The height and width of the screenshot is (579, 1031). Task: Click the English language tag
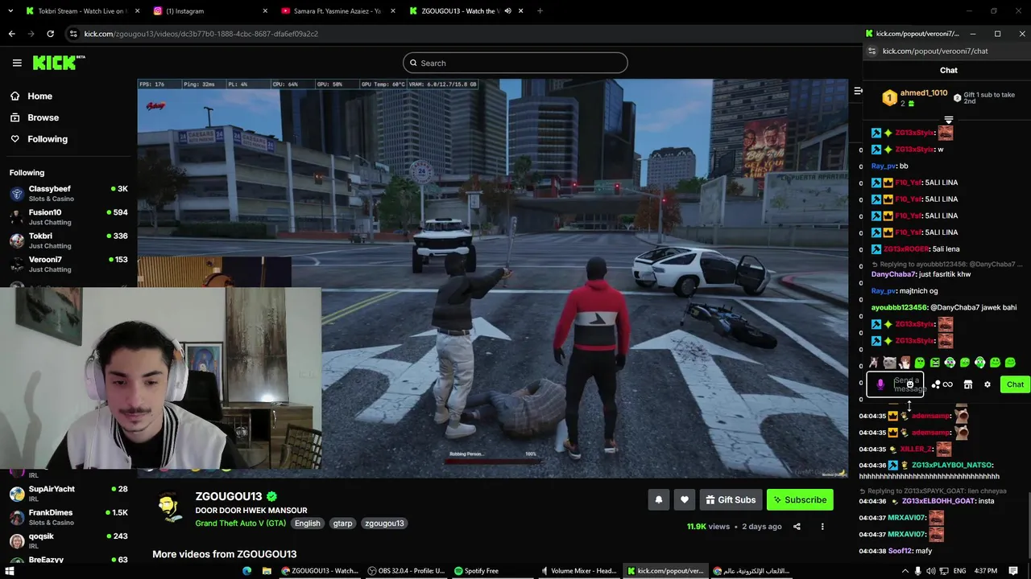pyautogui.click(x=307, y=524)
